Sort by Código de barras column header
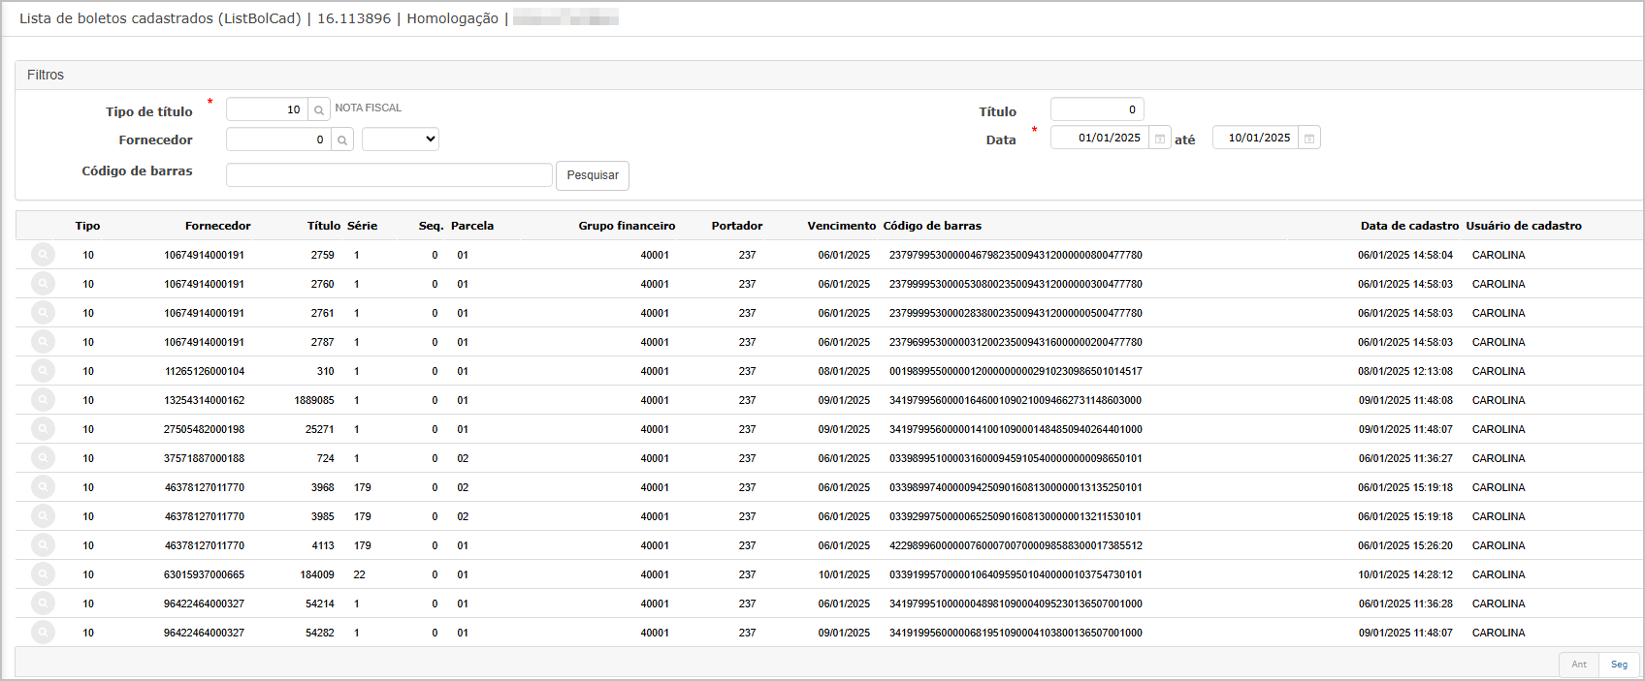 [x=932, y=226]
